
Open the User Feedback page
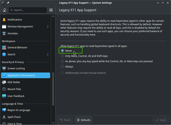coord(26,96)
